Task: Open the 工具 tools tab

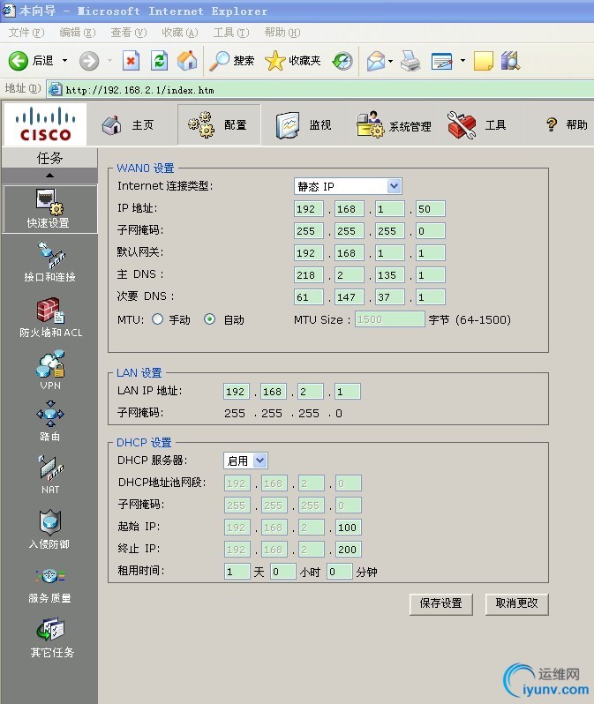Action: pos(477,124)
